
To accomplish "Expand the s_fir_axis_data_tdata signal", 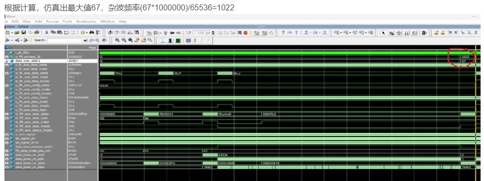I will click(7, 65).
